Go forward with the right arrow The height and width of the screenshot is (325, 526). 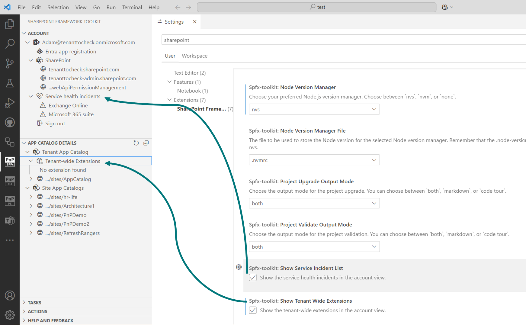click(189, 7)
